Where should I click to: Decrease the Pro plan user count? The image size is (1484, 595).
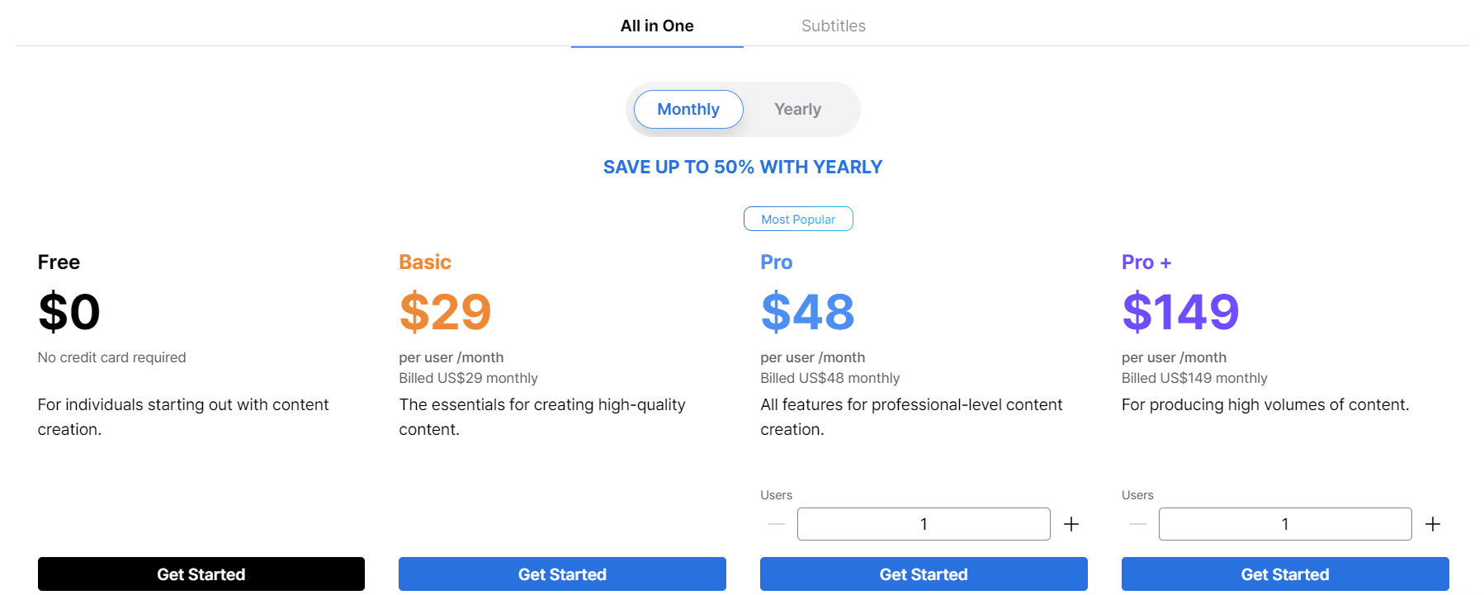776,524
